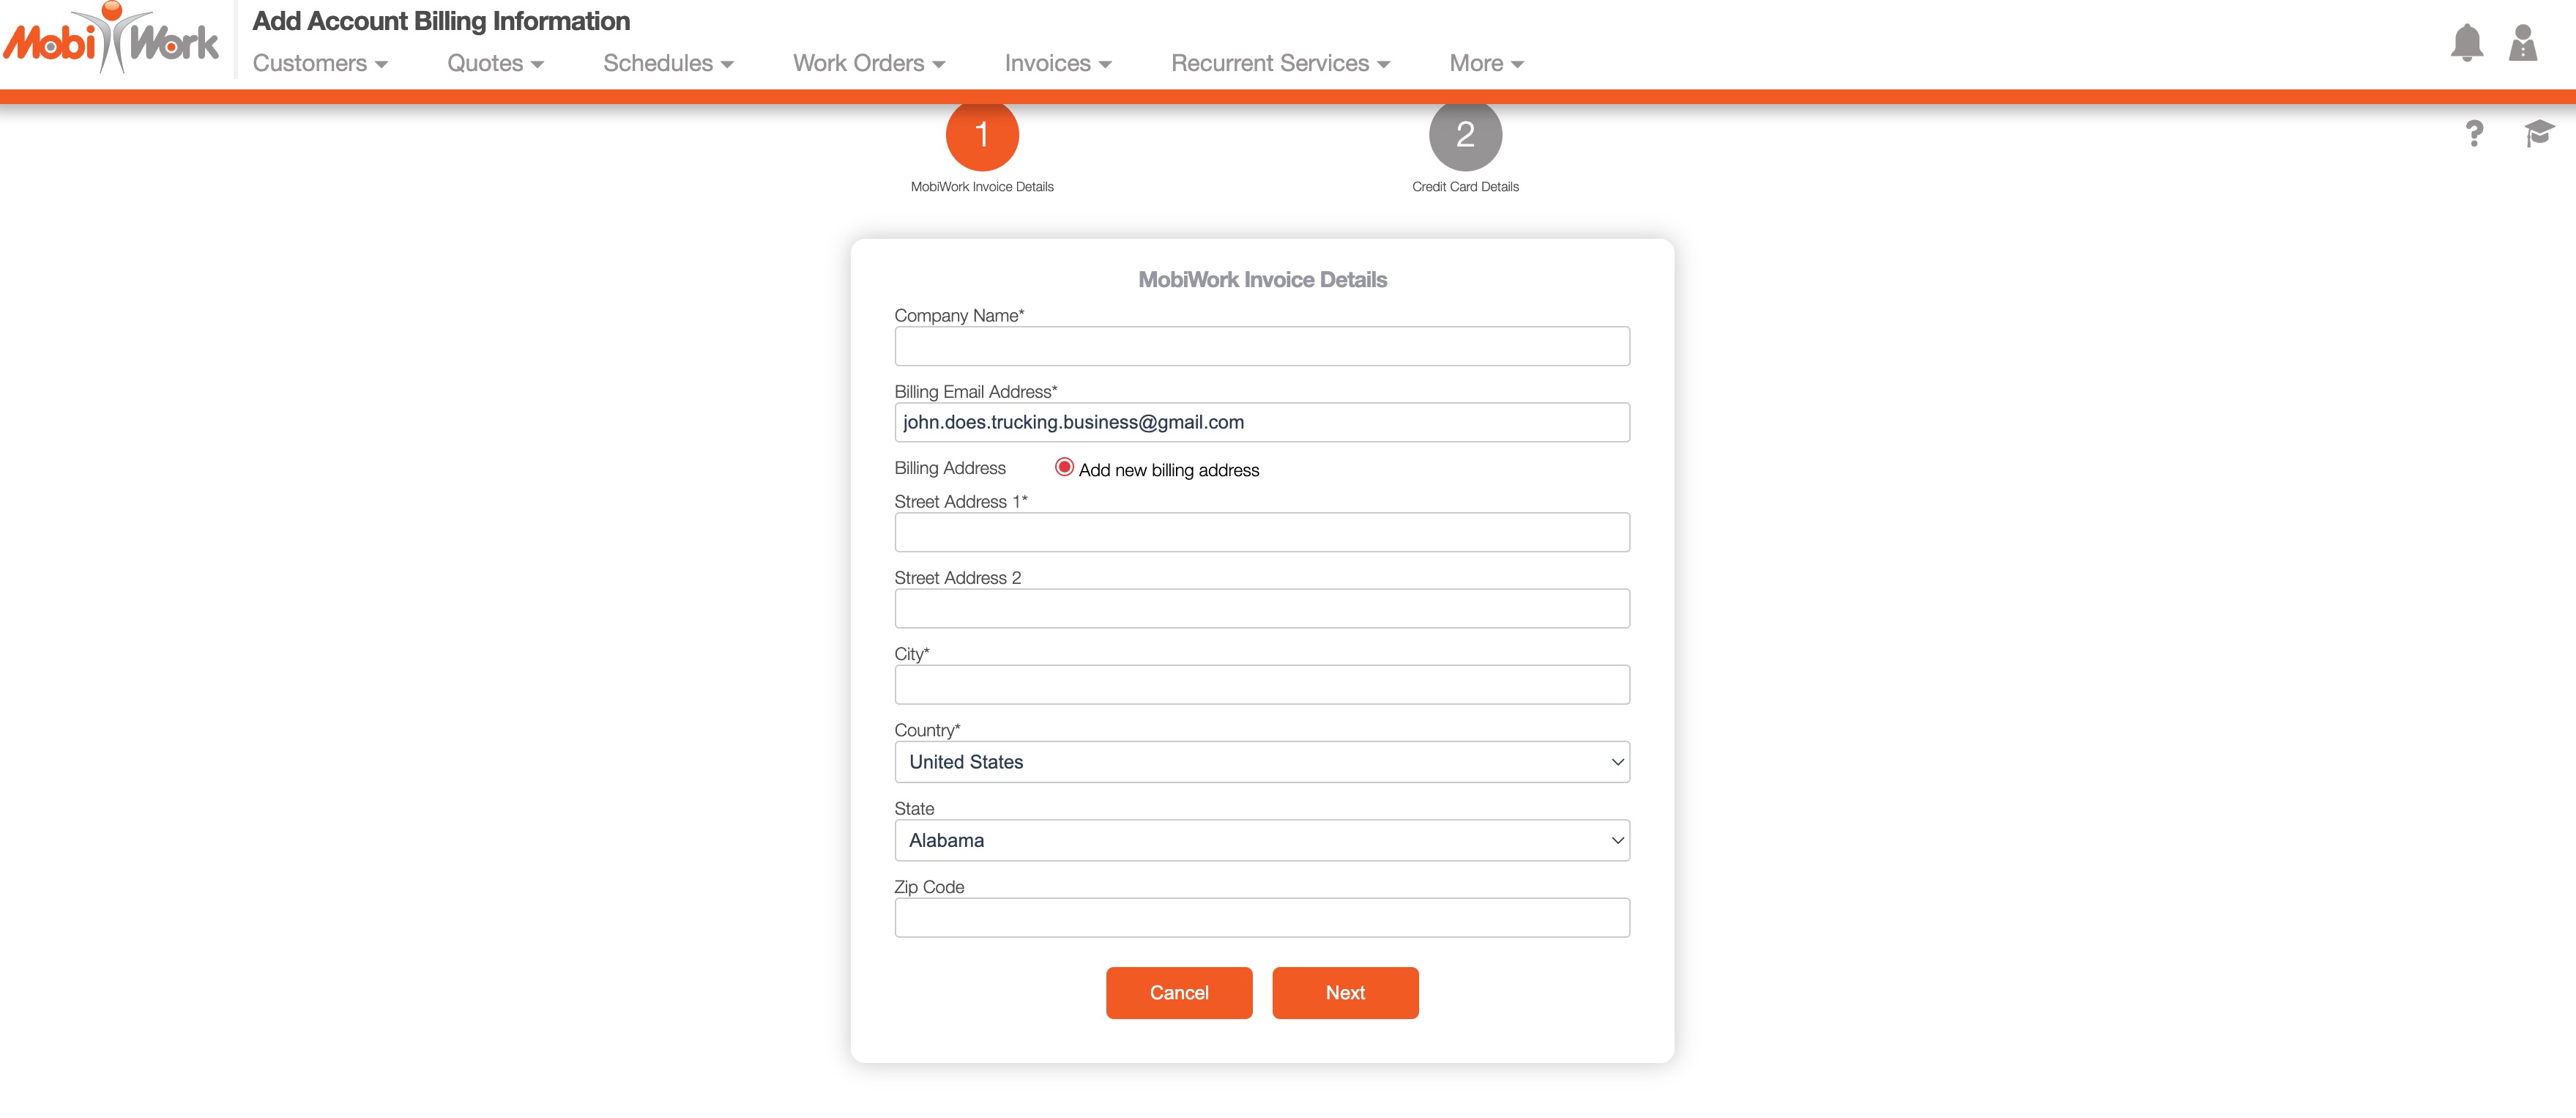Open the More menu dropdown

pos(1486,63)
